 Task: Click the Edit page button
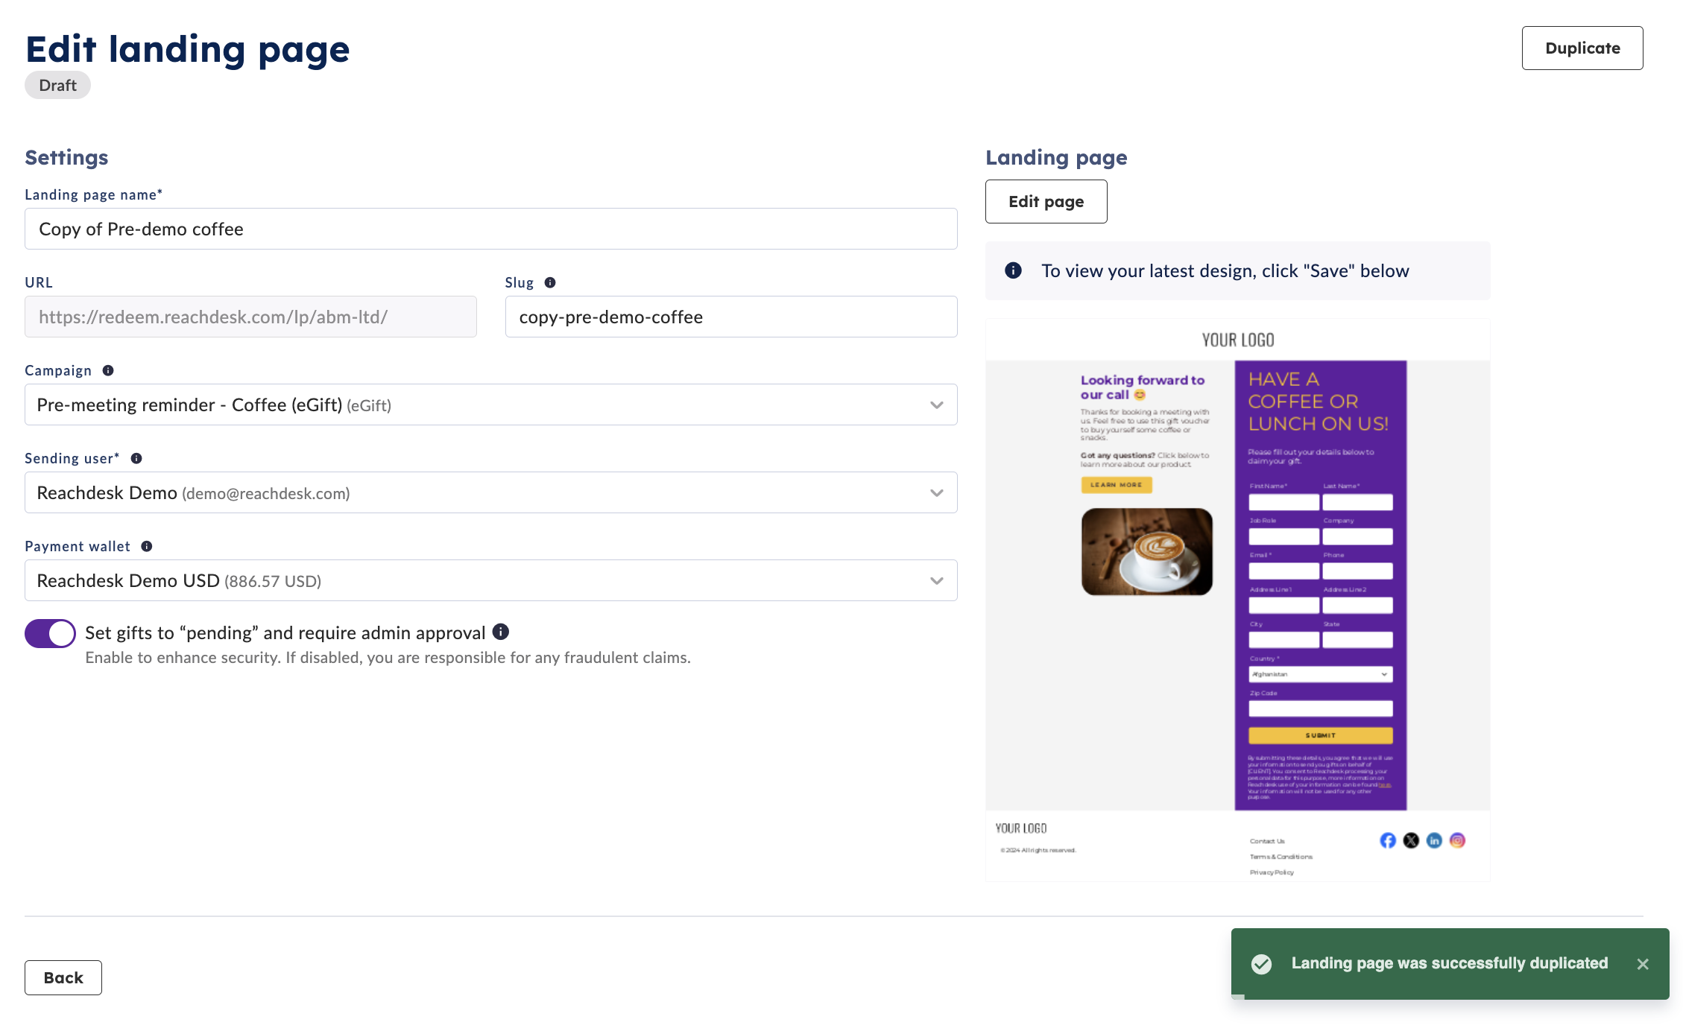[x=1046, y=201]
